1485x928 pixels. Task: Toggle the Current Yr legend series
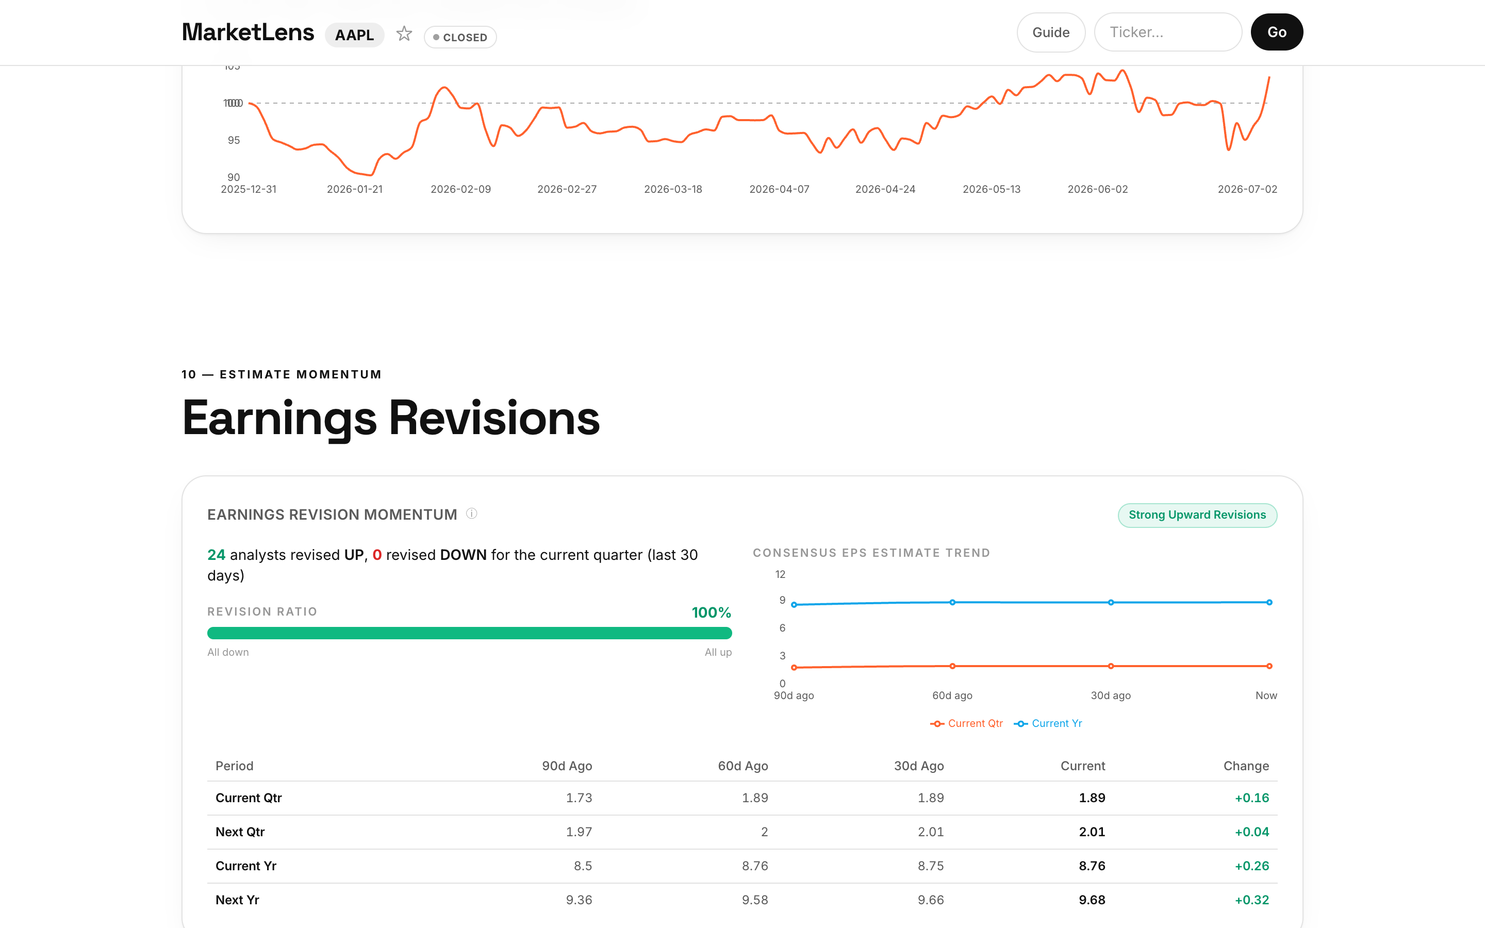point(1048,723)
